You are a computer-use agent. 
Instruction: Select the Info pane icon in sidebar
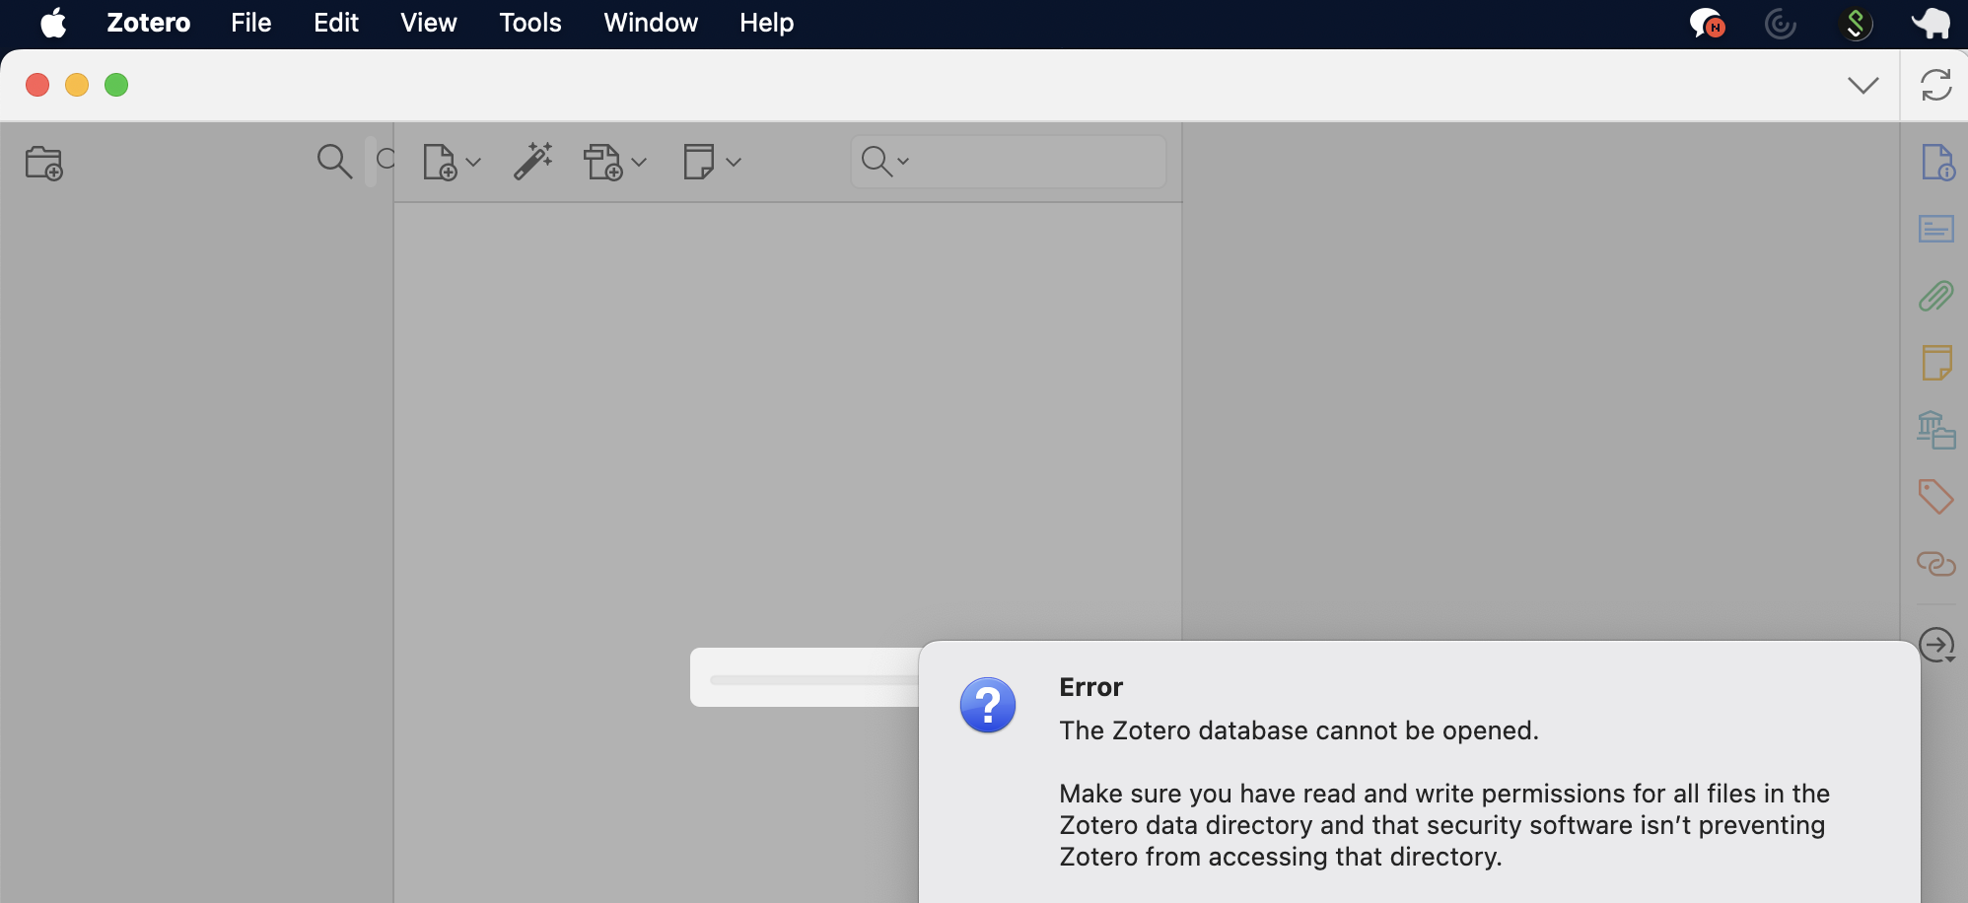coord(1937,163)
